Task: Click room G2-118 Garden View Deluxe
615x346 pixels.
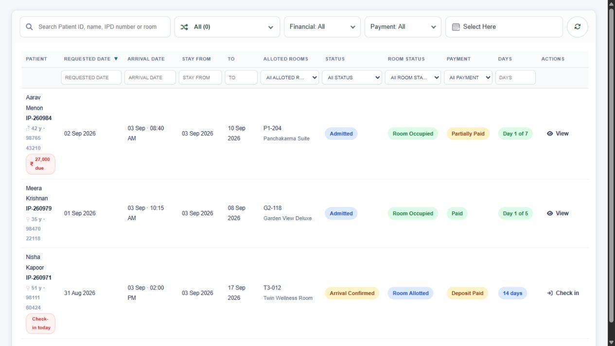Action: [x=288, y=213]
